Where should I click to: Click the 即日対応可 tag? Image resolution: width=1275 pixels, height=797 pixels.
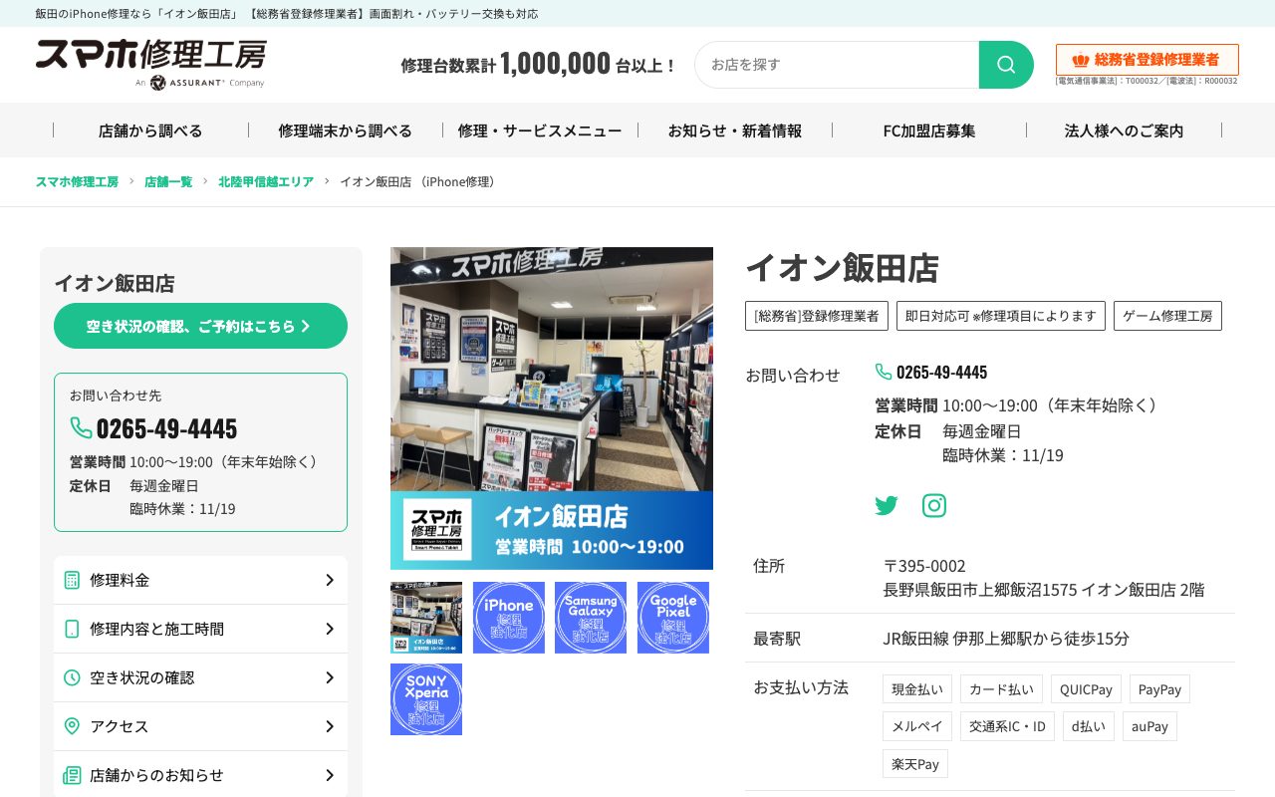coord(1001,316)
